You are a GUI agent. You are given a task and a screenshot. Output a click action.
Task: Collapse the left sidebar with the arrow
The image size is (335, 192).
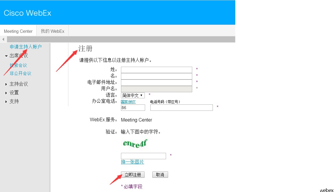pos(3,39)
